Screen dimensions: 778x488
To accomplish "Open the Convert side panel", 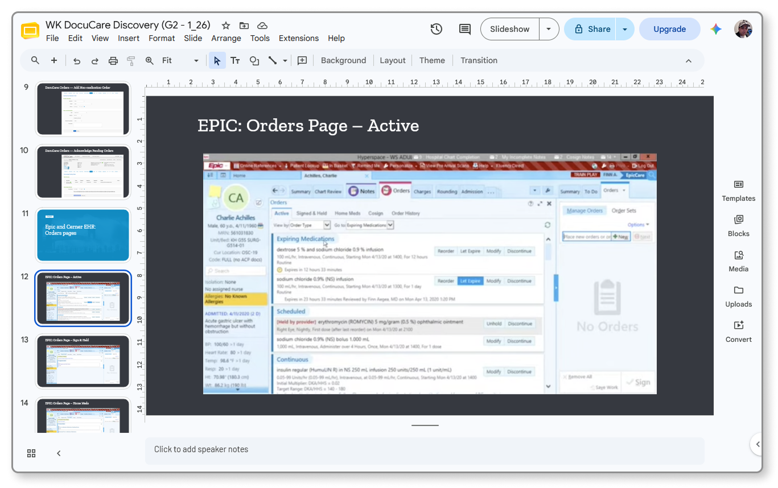I will (x=739, y=332).
